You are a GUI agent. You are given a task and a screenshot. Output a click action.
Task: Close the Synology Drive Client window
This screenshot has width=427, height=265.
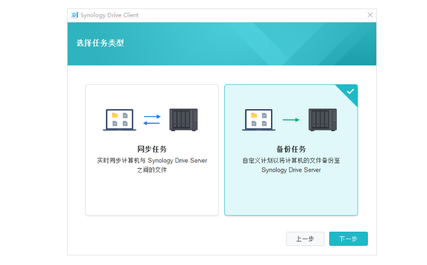tap(370, 15)
